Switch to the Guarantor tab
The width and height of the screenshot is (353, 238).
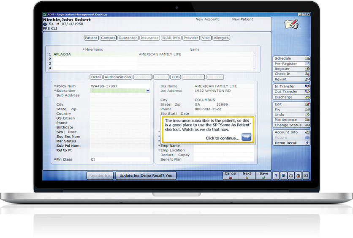pos(128,38)
